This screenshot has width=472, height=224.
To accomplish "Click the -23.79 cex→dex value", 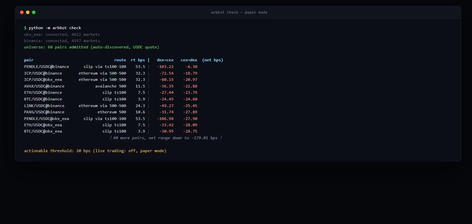I will click(190, 92).
